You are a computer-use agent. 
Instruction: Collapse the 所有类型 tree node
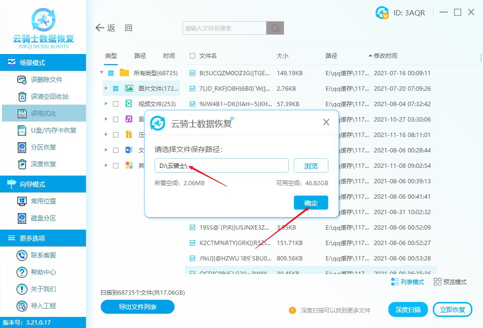(x=101, y=73)
